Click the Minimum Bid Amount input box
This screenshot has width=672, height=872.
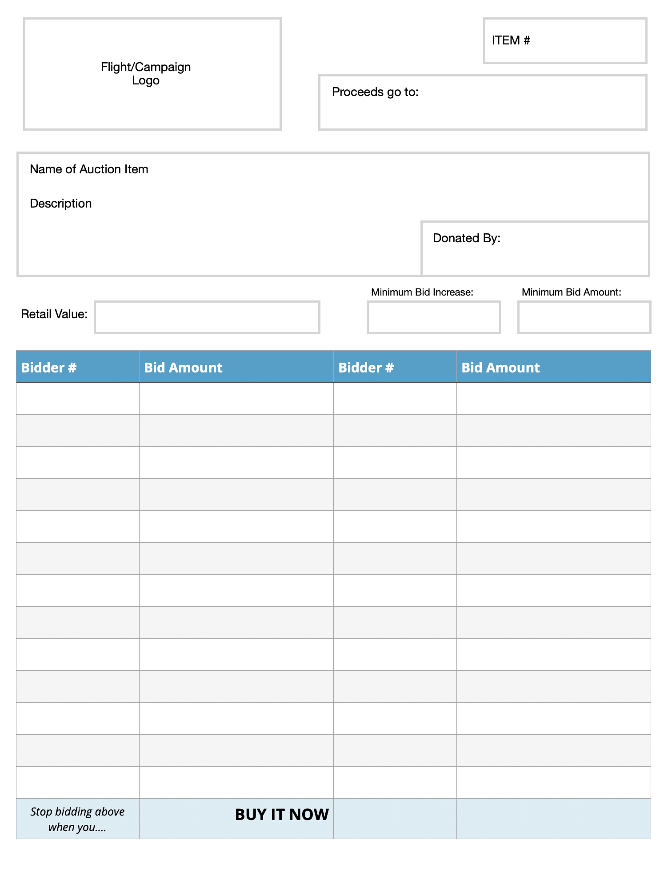pyautogui.click(x=584, y=317)
